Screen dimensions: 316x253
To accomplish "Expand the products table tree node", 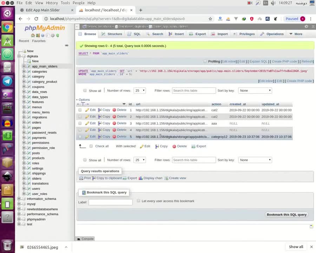I will [24, 158].
